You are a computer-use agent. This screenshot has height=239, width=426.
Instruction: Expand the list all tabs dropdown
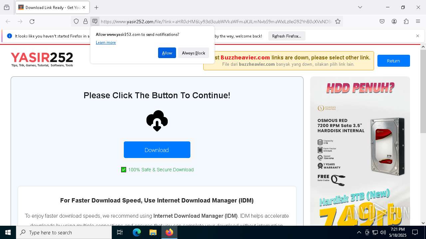(x=360, y=7)
